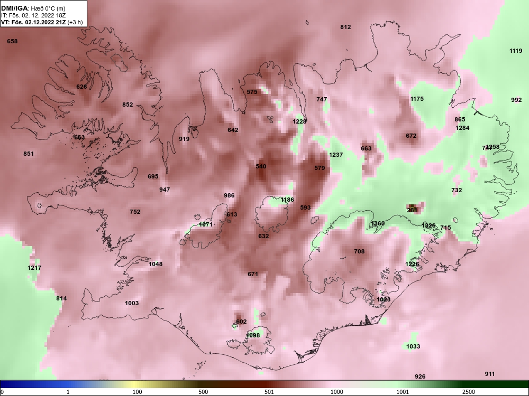Image resolution: width=529 pixels, height=396 pixels.
Task: Select the 540 value in the dark brown area
Action: [261, 167]
